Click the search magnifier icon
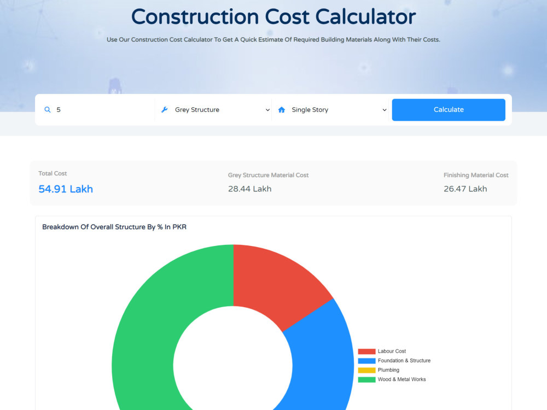 point(48,110)
